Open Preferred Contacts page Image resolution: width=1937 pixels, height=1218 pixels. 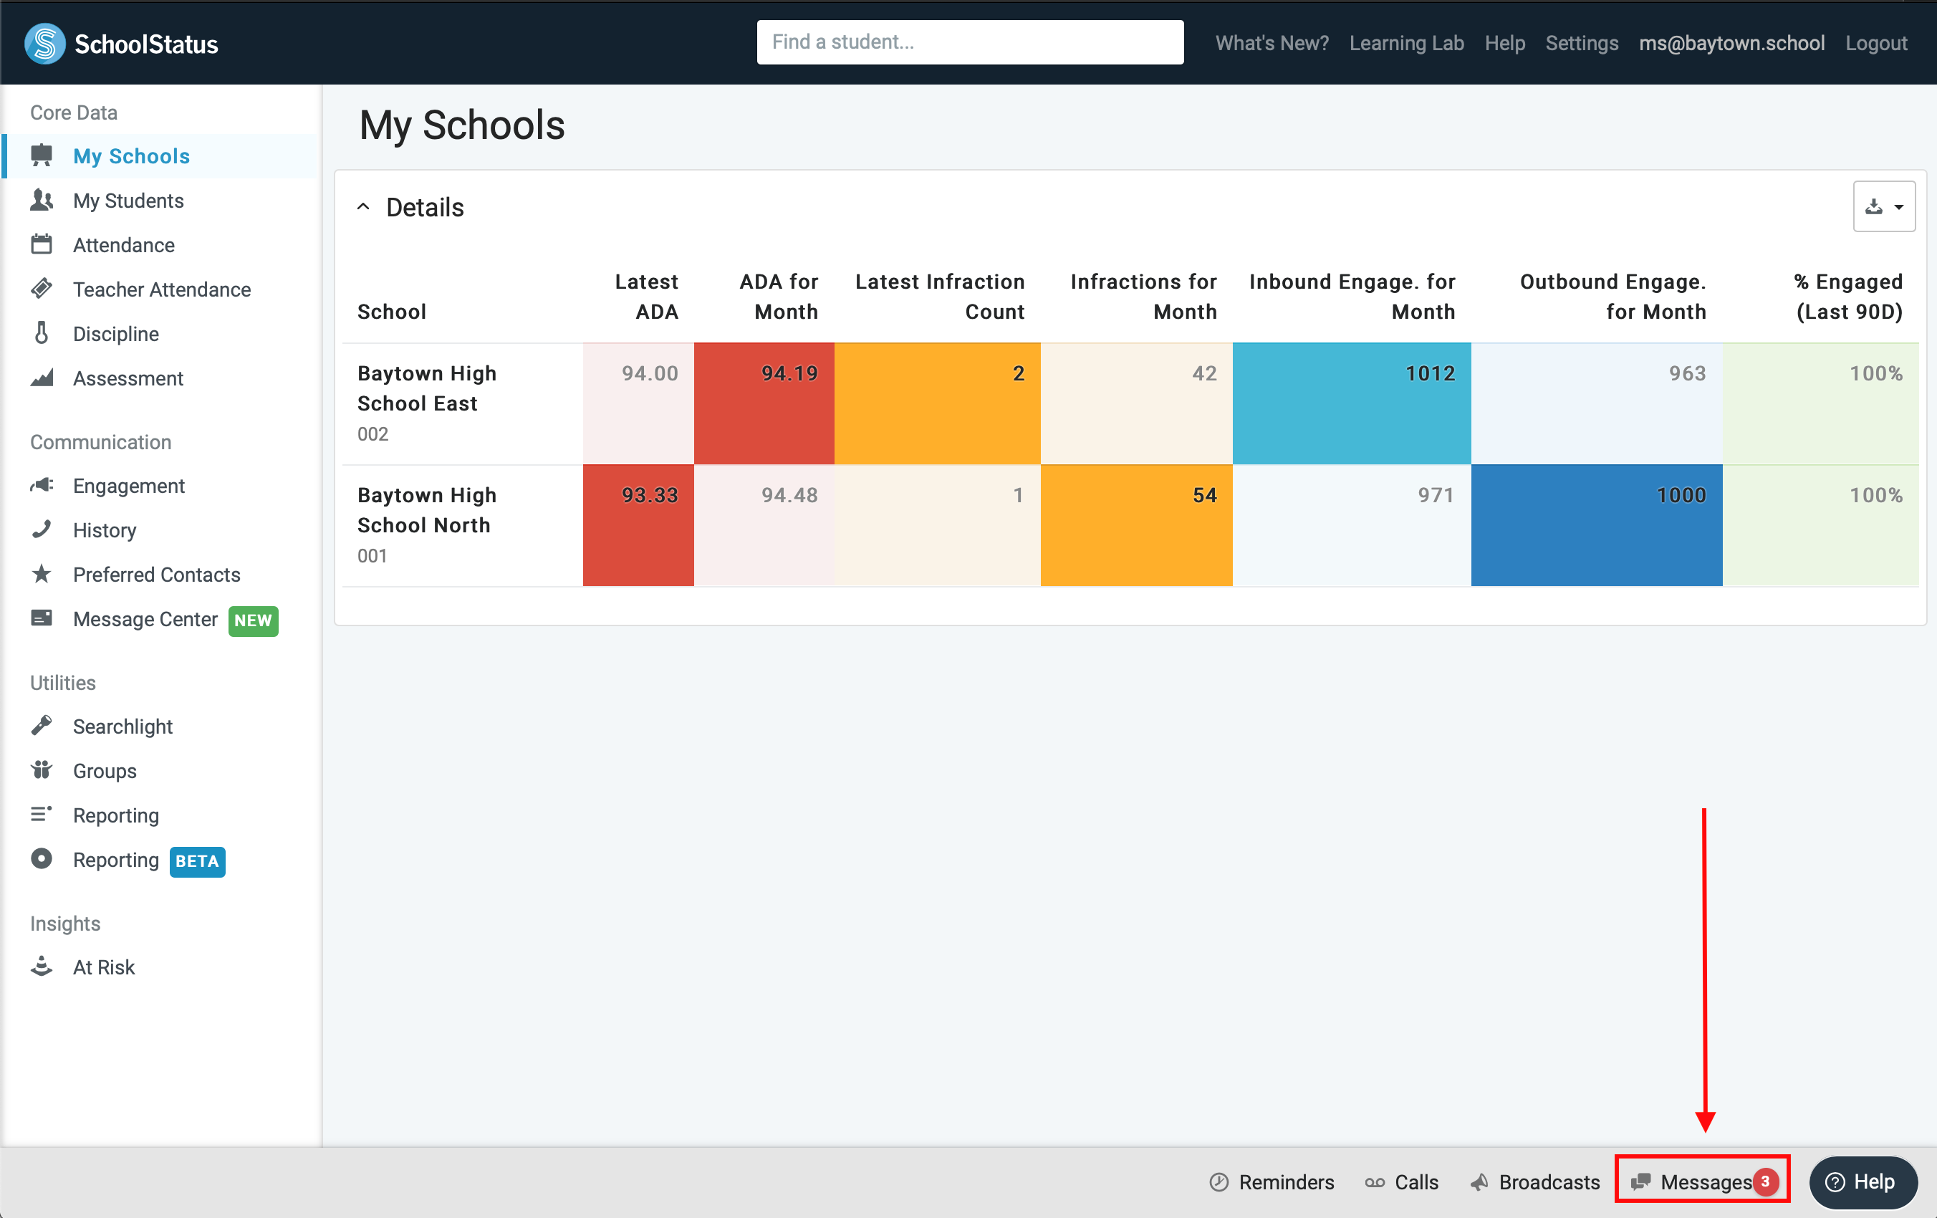tap(157, 575)
